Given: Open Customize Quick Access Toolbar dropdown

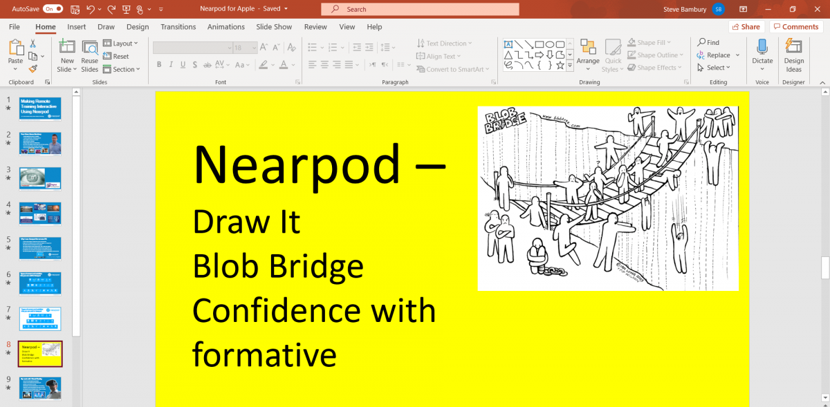Looking at the screenshot, I should 161,9.
